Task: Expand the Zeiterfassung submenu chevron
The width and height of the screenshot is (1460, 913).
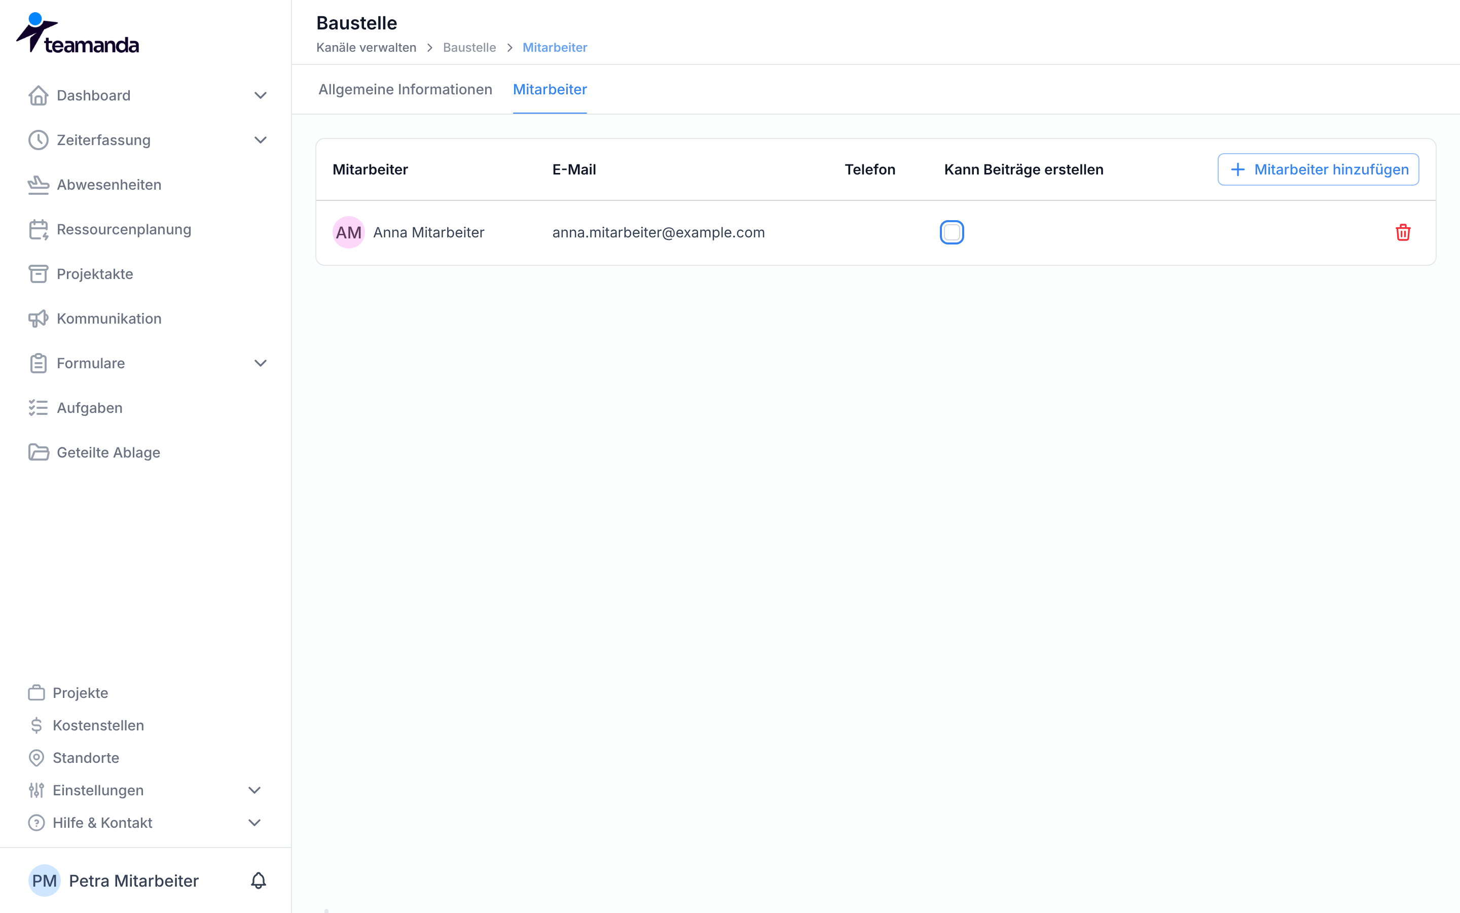Action: (260, 140)
